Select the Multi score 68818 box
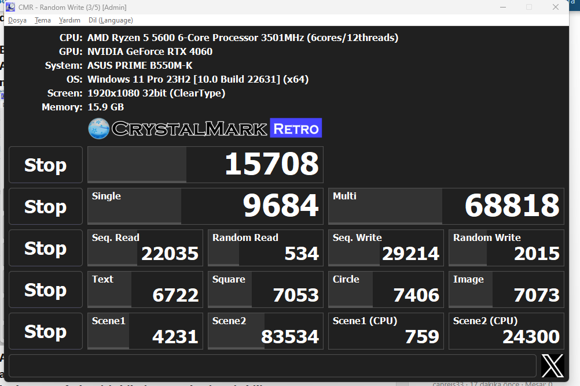Screen dimensions: 580x386 pyautogui.click(x=446, y=206)
